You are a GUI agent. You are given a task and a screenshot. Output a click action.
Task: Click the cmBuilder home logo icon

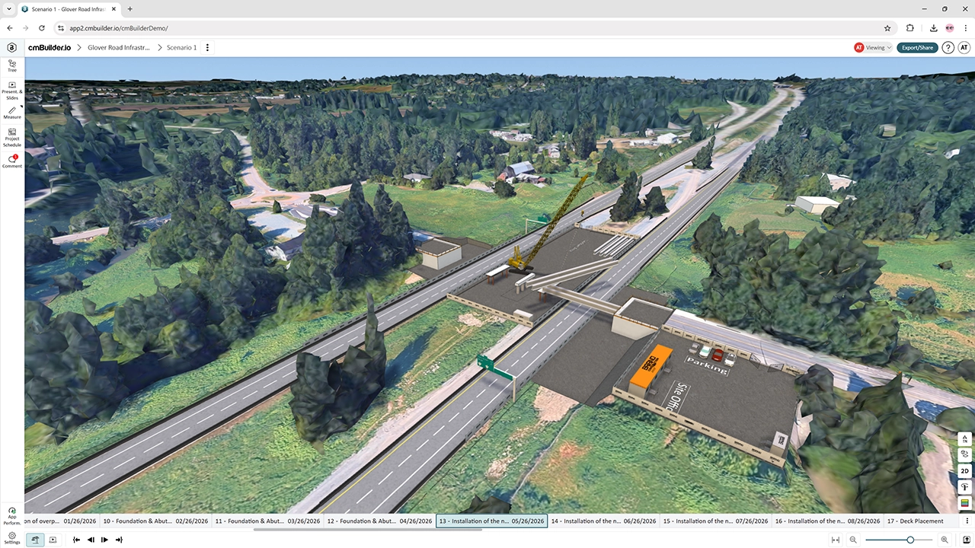tap(12, 47)
